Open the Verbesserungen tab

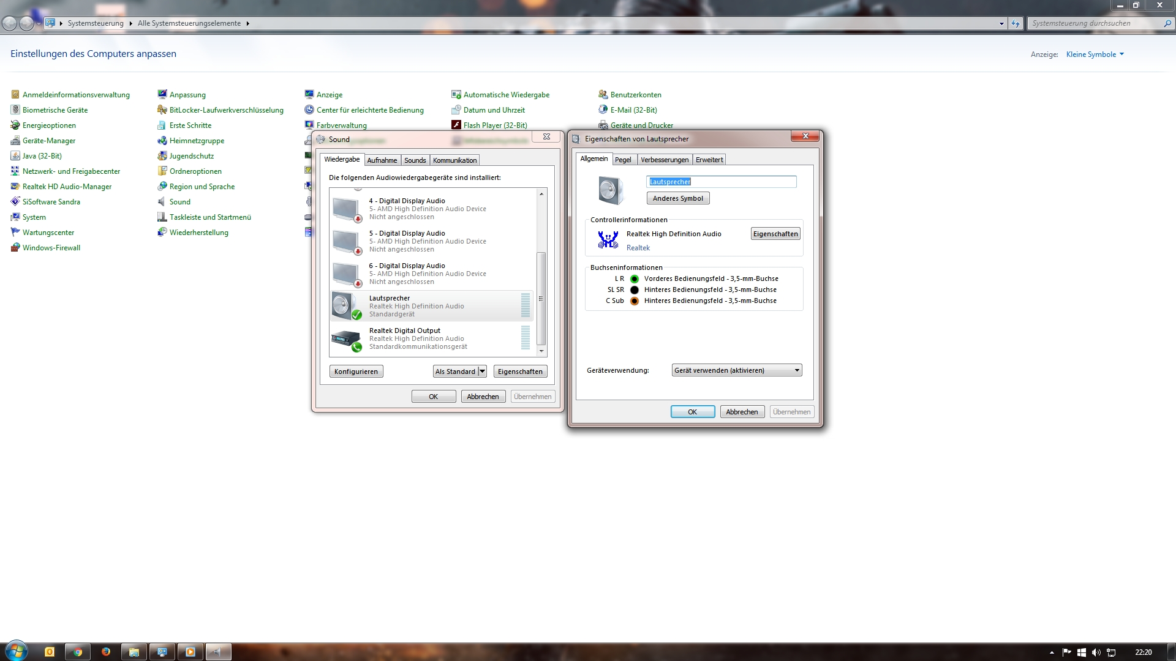(x=664, y=160)
